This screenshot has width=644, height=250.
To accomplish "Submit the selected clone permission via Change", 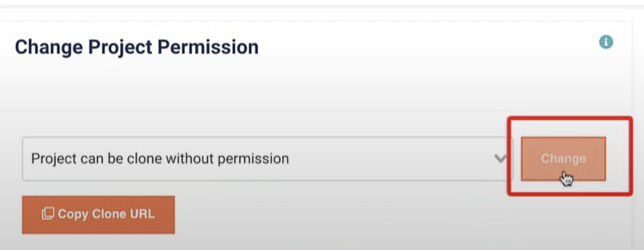I will [x=563, y=159].
